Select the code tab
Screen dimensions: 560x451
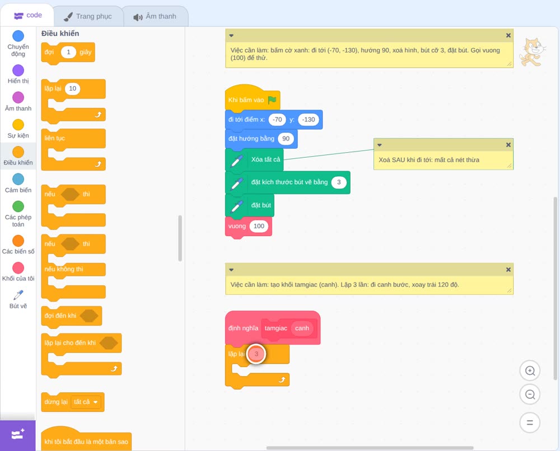(27, 15)
